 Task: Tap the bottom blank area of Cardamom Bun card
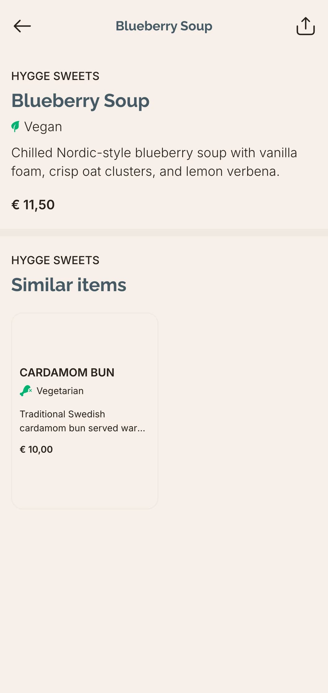coord(85,482)
